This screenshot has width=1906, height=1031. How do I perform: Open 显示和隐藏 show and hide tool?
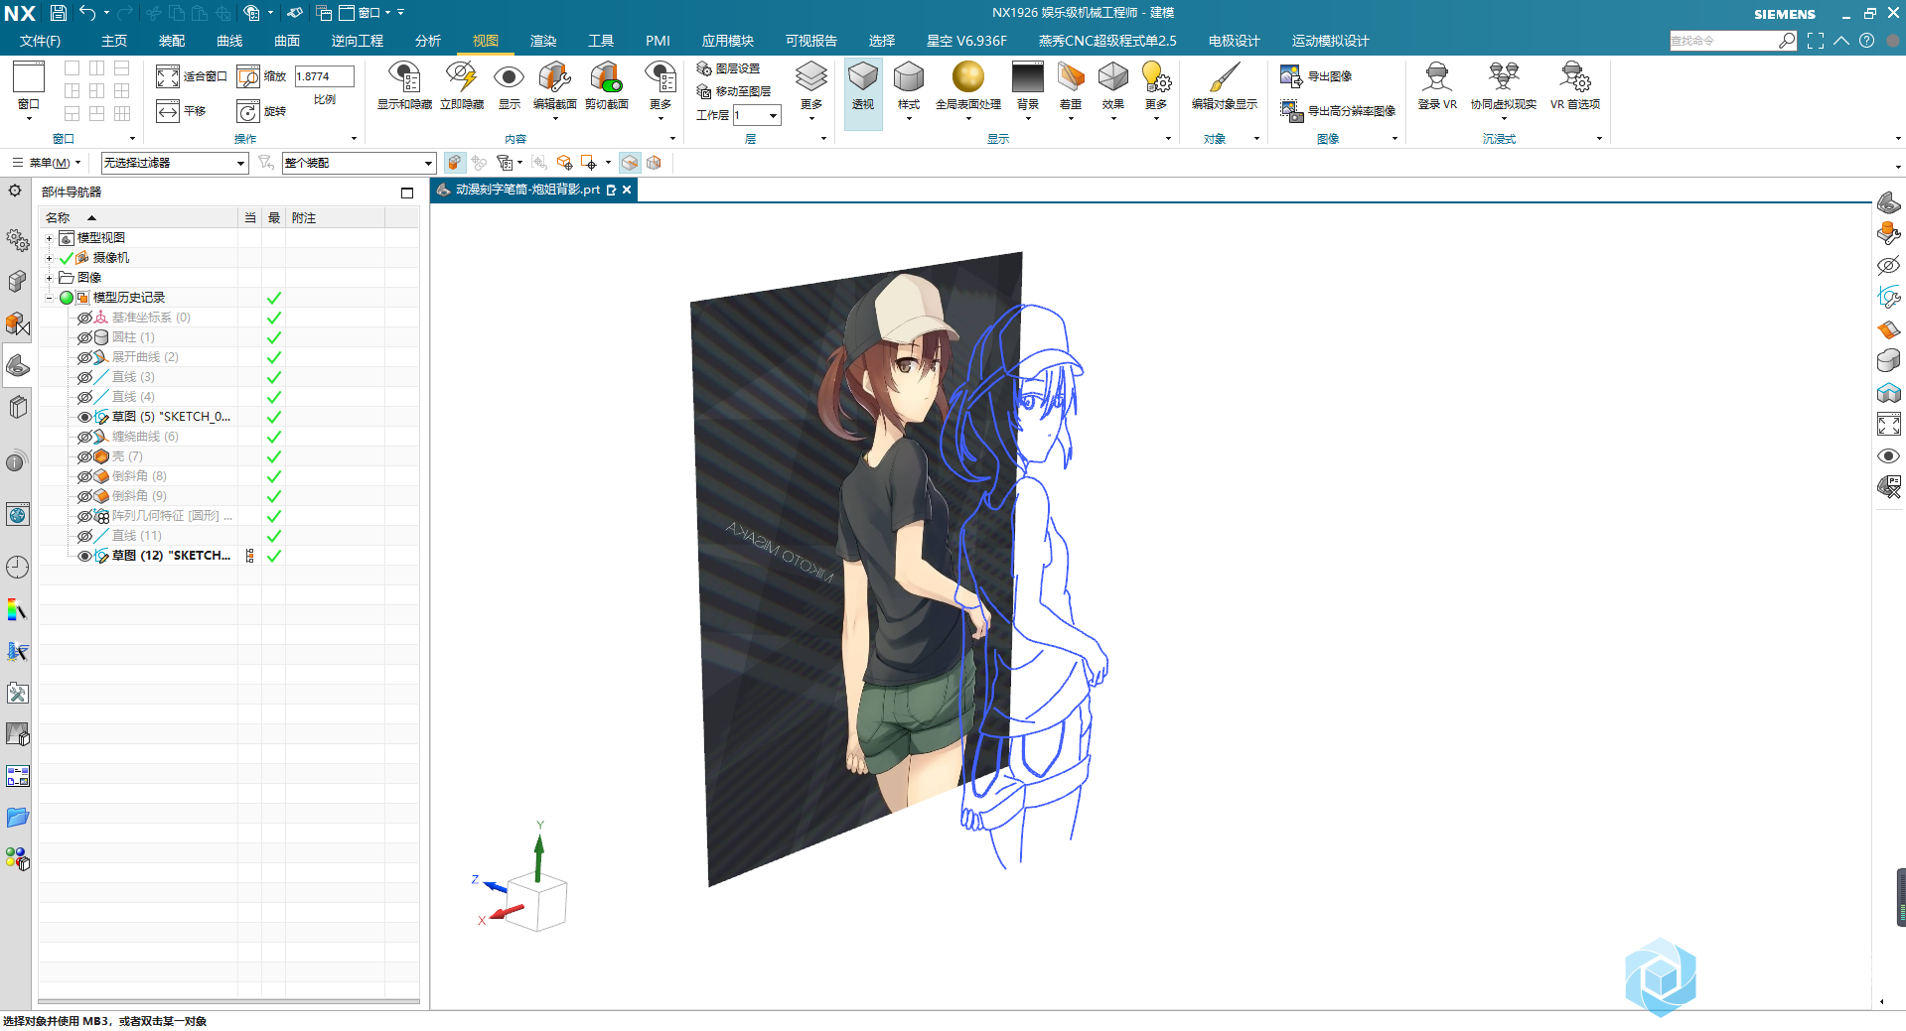(x=404, y=85)
